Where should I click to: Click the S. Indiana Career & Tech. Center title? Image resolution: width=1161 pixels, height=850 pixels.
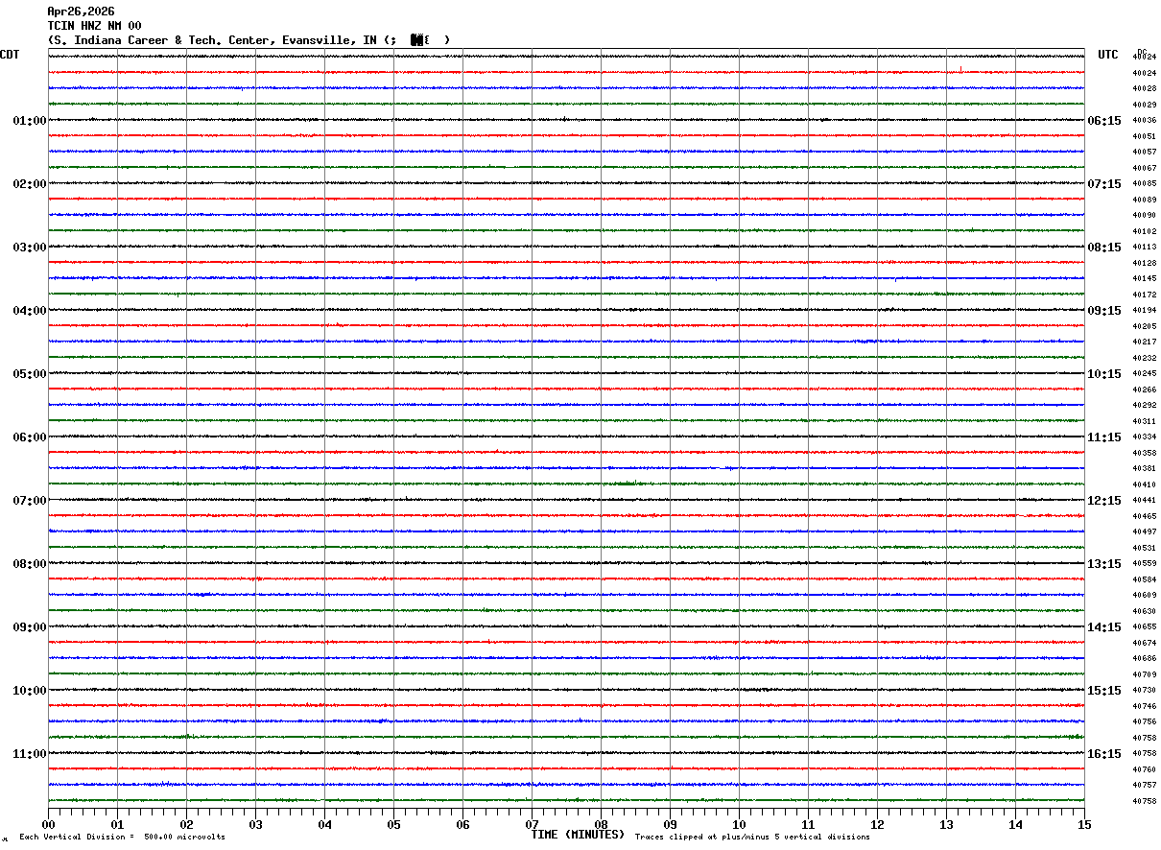[x=248, y=40]
